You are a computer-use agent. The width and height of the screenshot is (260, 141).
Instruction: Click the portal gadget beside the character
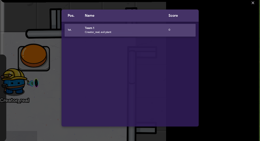[33, 83]
